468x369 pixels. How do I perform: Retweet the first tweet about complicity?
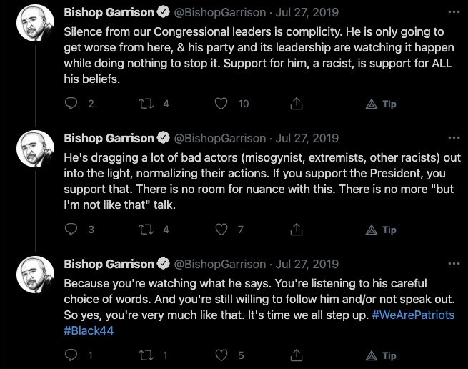[146, 104]
